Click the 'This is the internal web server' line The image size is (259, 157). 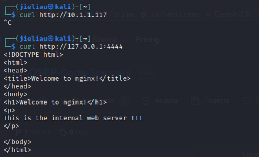73,118
